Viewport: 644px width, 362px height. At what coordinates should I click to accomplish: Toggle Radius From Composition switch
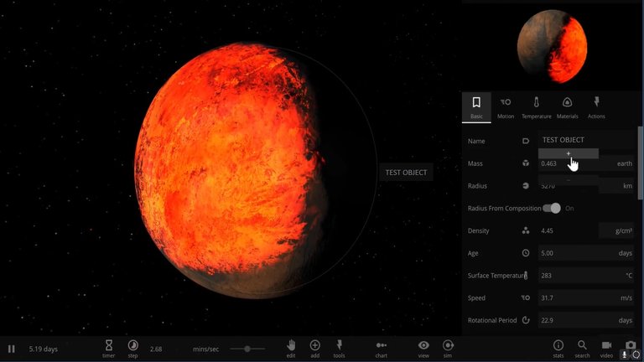551,209
